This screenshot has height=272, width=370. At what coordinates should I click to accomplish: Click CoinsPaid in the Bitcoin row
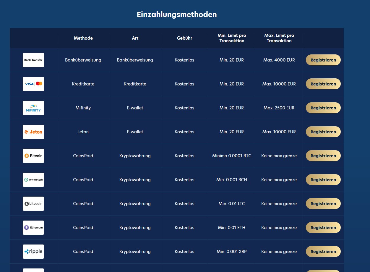(83, 156)
